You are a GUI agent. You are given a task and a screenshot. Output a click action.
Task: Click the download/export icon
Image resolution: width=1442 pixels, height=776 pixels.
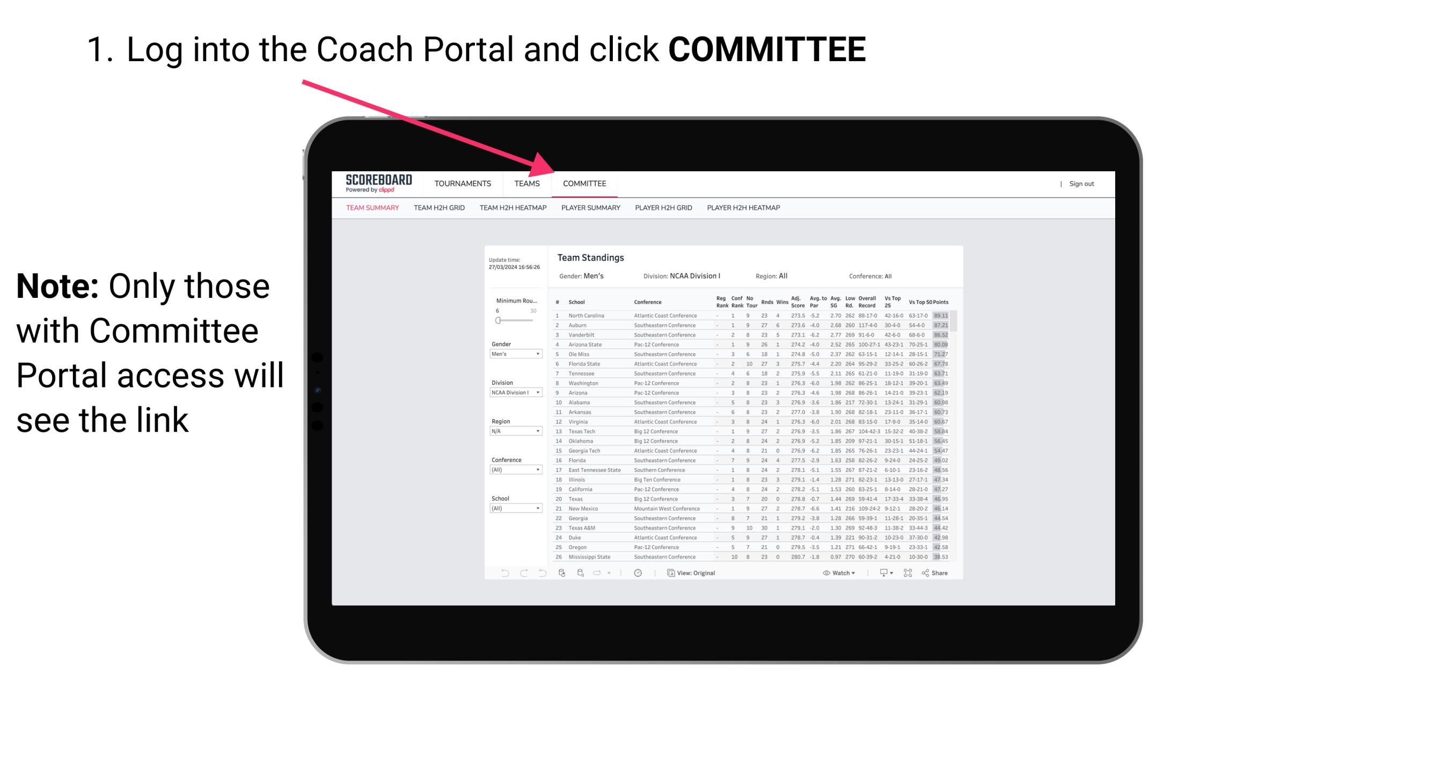point(880,573)
